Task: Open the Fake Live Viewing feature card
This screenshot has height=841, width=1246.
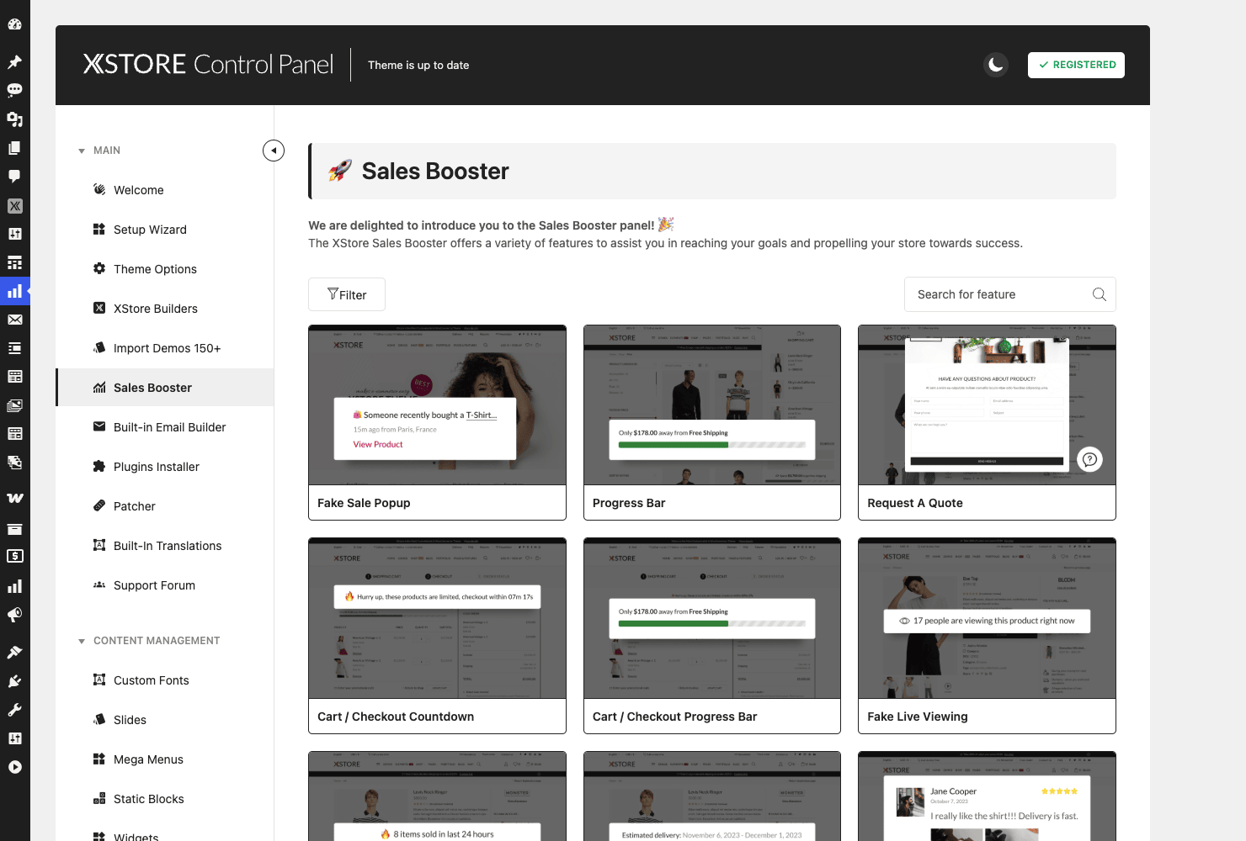Action: coord(987,636)
